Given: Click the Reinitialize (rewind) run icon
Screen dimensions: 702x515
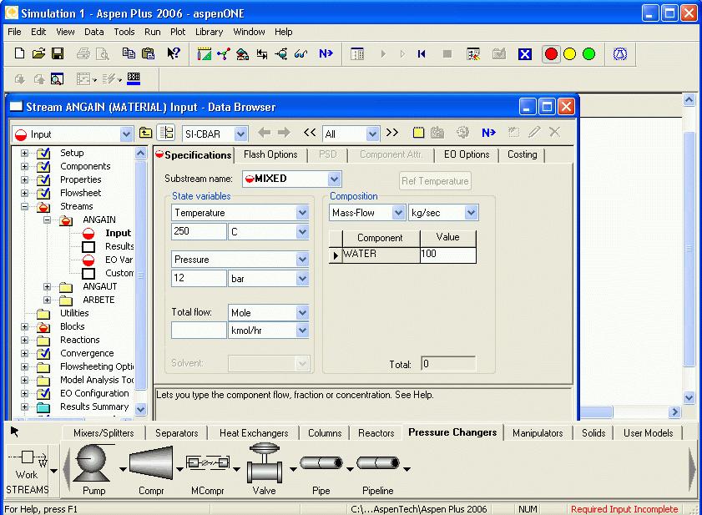Looking at the screenshot, I should (x=422, y=54).
